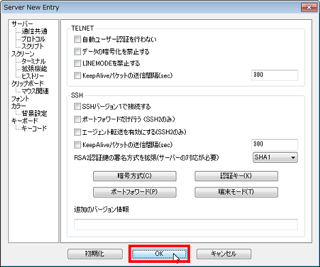Image resolution: width=320 pixels, height=267 pixels.
Task: Open 認証キー(K) settings
Action: click(x=236, y=176)
